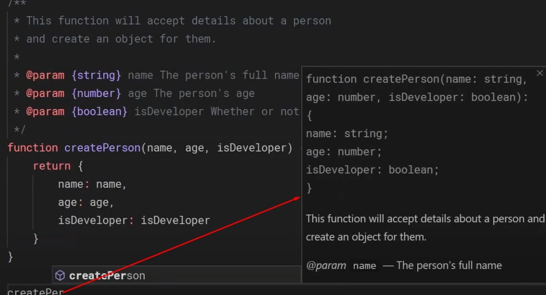Click the popup description starting 'This function will accept'
The image size is (546, 295).
425,219
